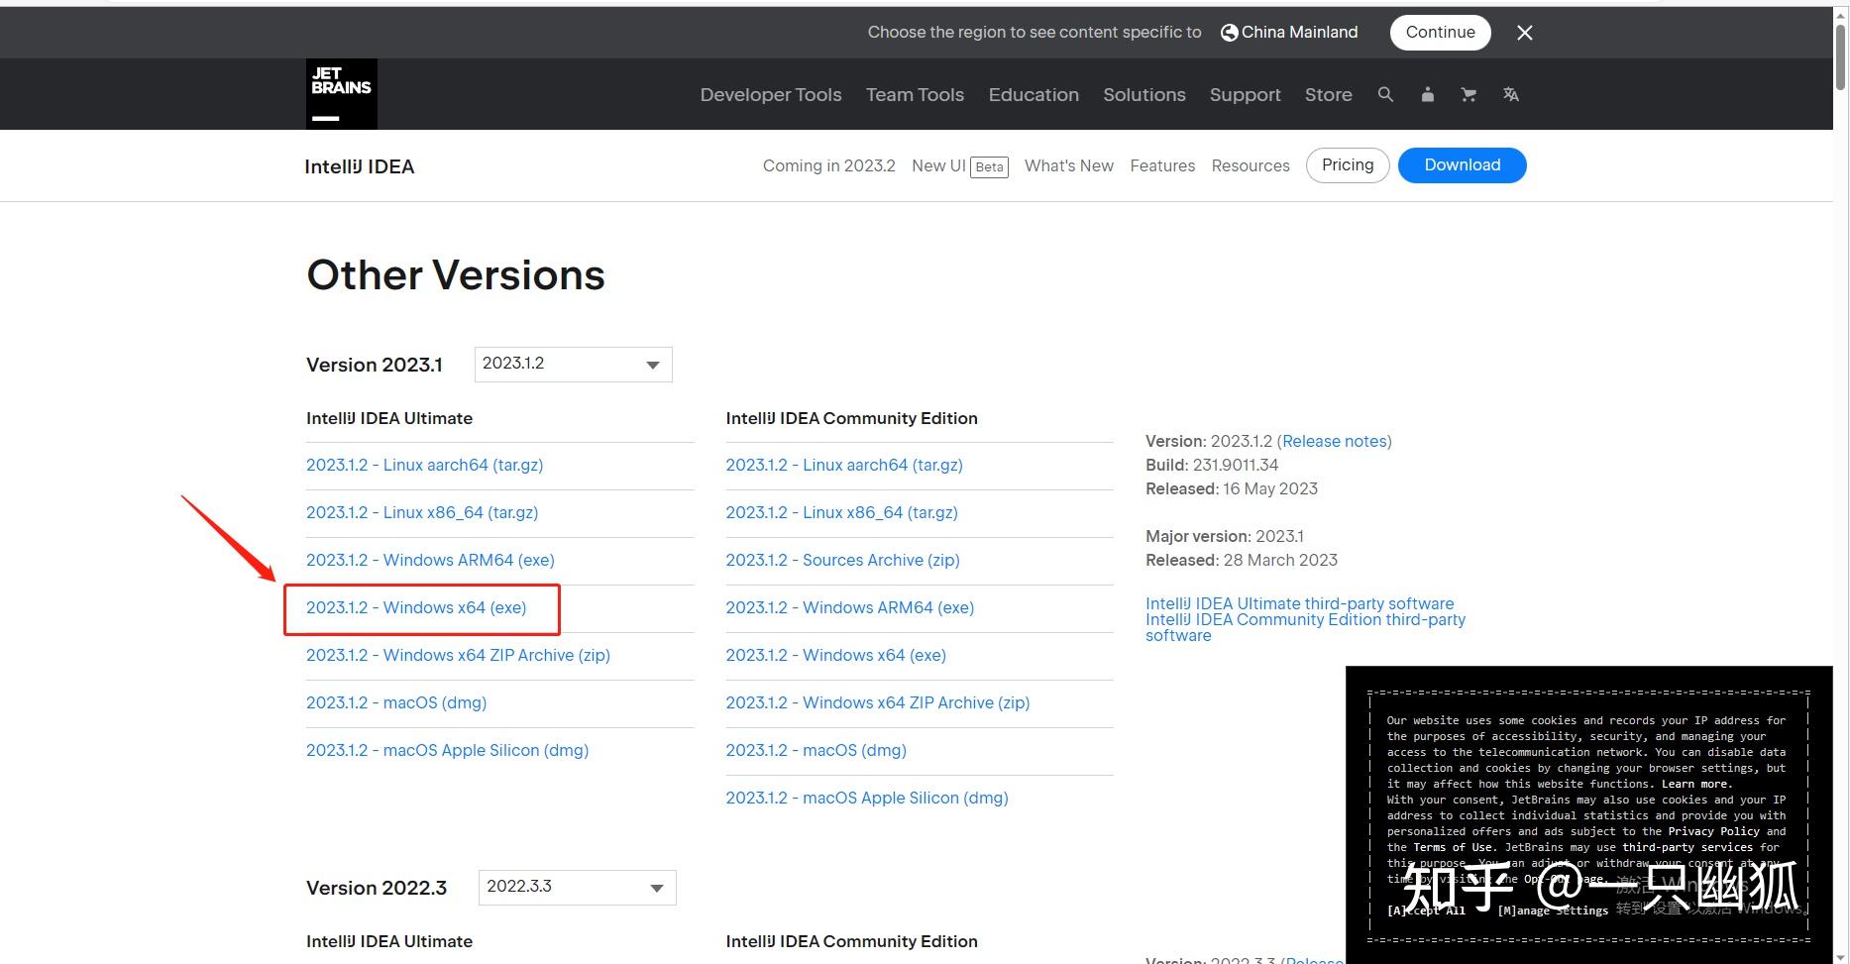Open the Developer Tools menu
The height and width of the screenshot is (964, 1850).
pos(771,94)
